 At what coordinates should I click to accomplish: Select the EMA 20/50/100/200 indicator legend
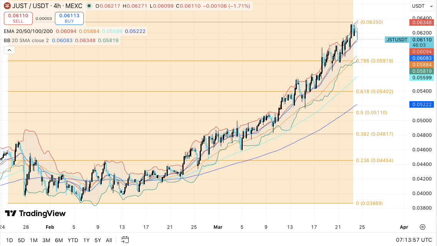point(29,31)
